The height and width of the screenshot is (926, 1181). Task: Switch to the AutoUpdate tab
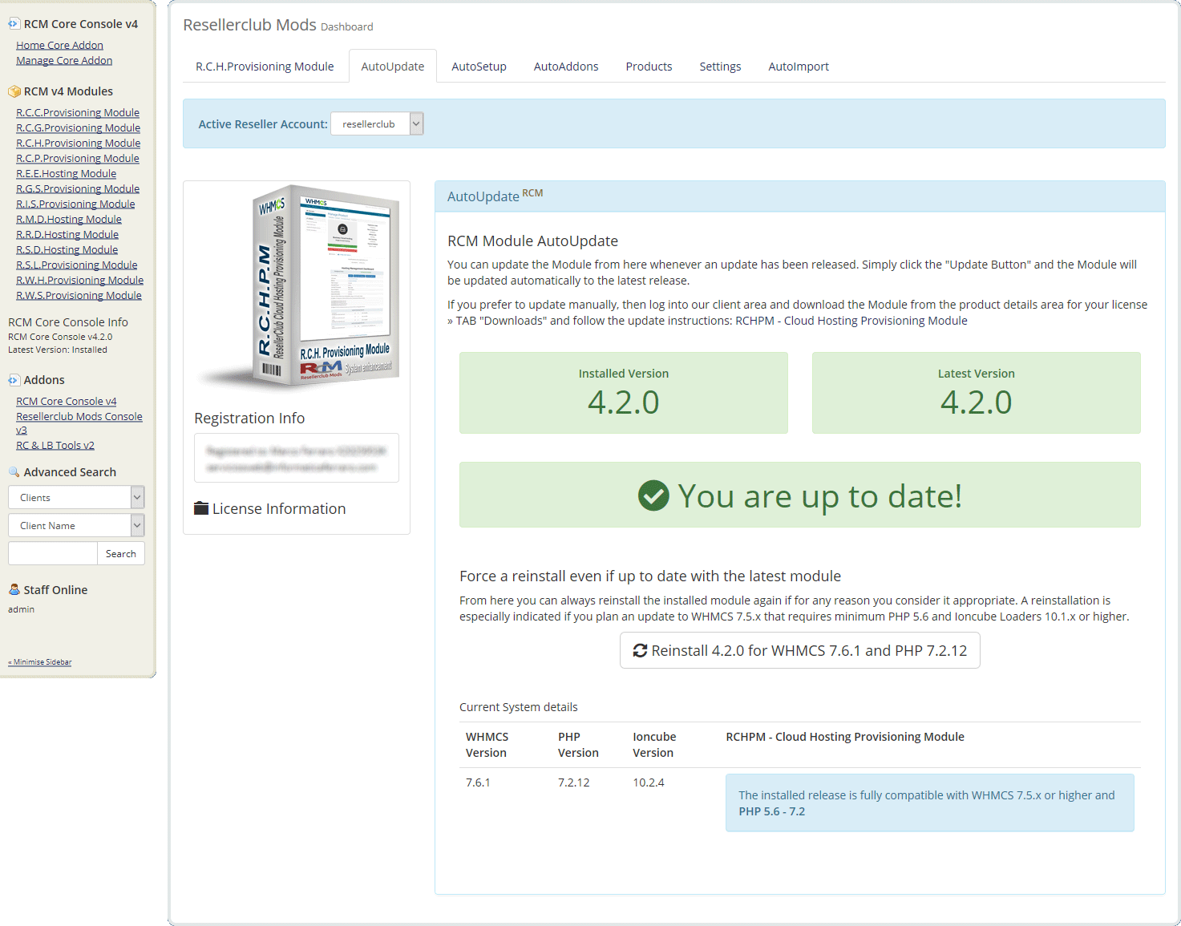click(x=393, y=67)
